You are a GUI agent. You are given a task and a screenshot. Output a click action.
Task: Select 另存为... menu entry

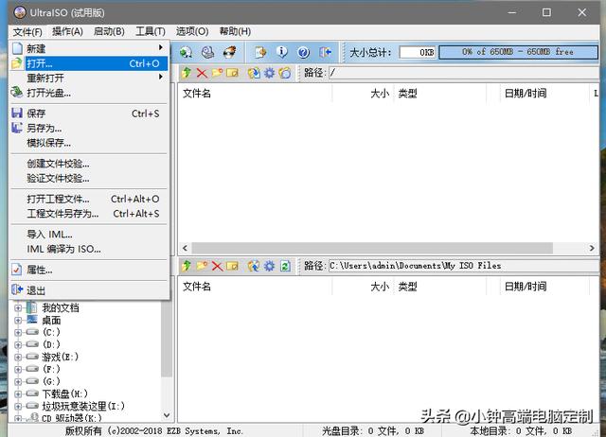(89, 128)
